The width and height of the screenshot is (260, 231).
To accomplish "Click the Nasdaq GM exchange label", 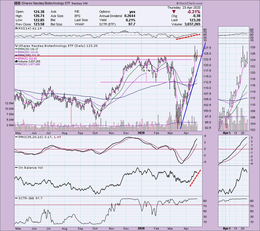I will coord(79,3).
